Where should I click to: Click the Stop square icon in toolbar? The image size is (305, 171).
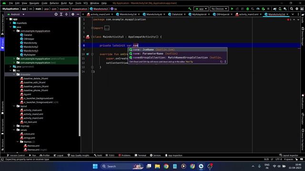268,9
